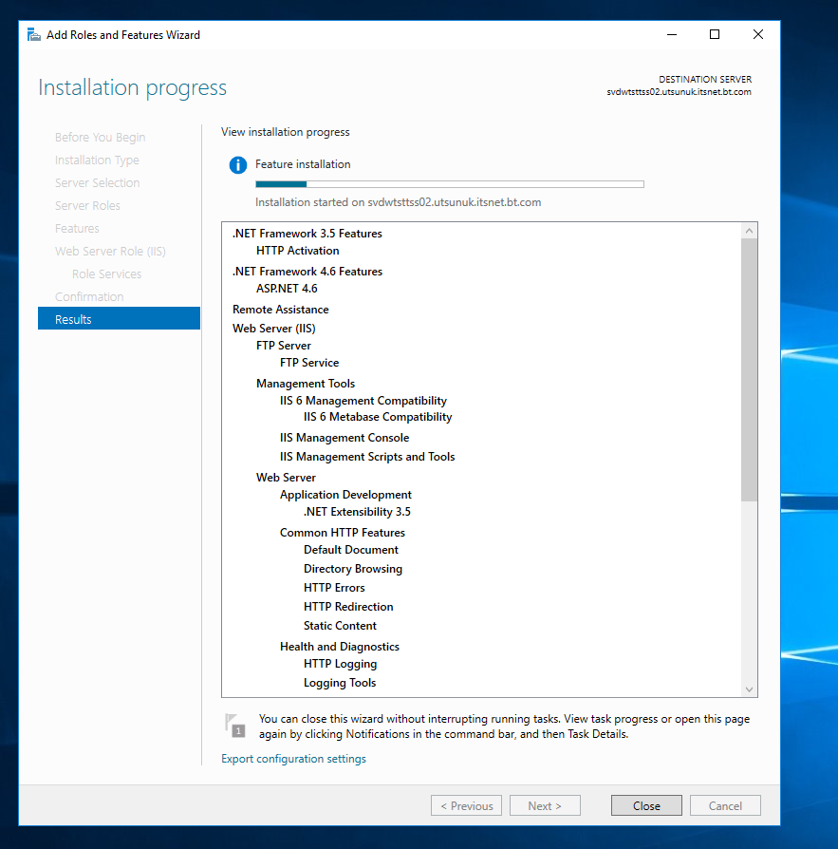Select the Results step in sidebar
Image resolution: width=838 pixels, height=849 pixels.
click(119, 319)
